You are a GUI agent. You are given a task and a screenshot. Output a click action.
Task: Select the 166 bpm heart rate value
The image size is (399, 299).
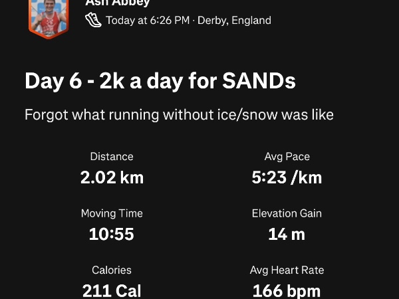tap(287, 290)
